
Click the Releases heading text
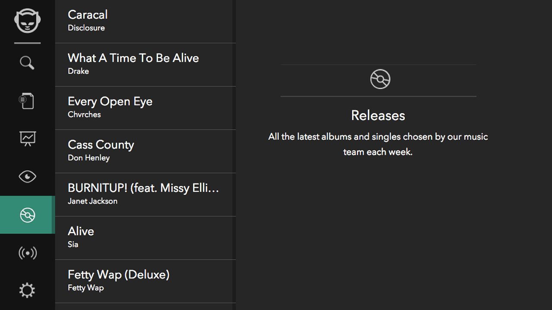coord(378,115)
